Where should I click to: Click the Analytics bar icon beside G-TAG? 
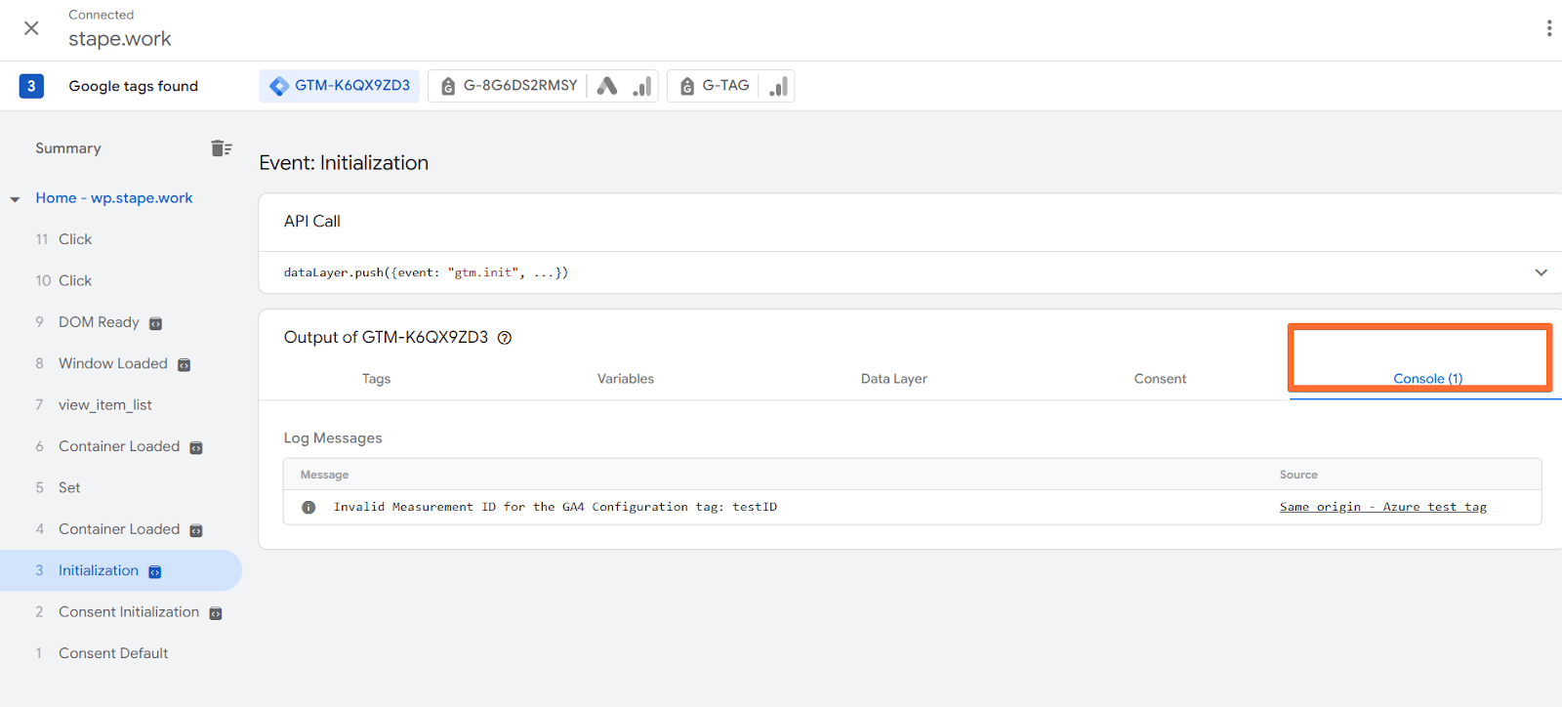(x=778, y=86)
